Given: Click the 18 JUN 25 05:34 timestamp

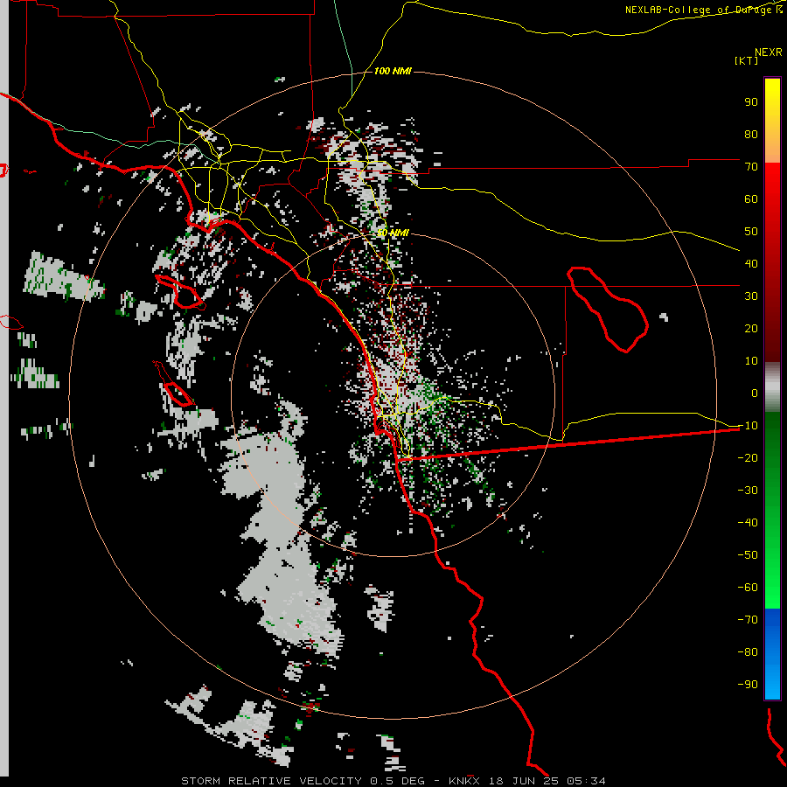Looking at the screenshot, I should click(x=547, y=781).
